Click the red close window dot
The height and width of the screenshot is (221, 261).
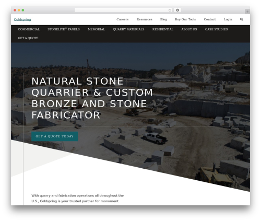[x=15, y=10]
